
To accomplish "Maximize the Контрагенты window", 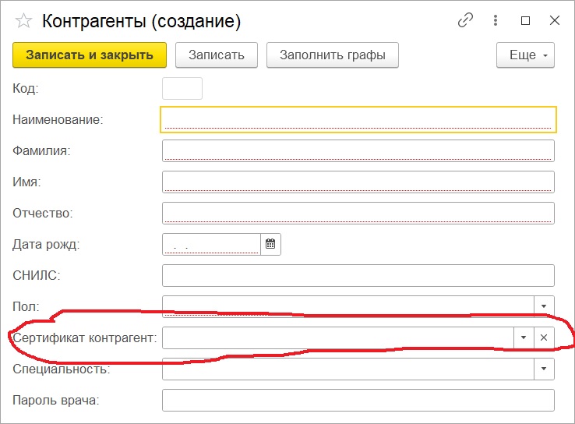I will click(x=525, y=20).
